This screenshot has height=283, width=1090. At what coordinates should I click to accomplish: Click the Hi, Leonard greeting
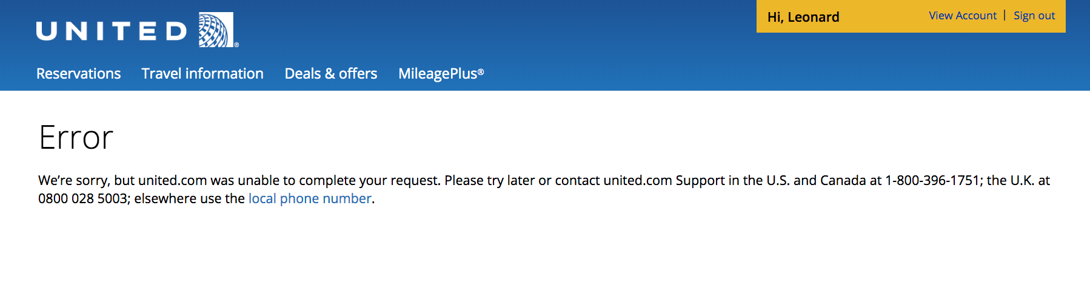pyautogui.click(x=803, y=17)
